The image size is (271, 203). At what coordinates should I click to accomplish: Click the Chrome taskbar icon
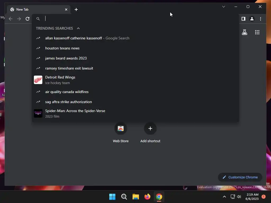point(159,197)
